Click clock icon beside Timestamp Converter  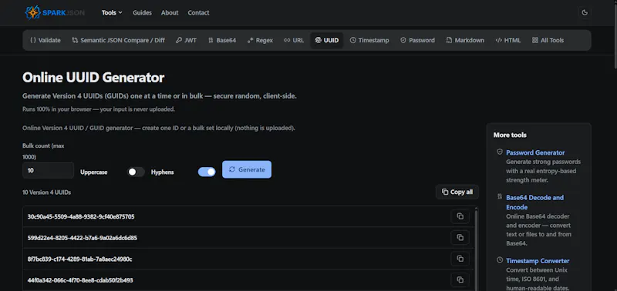click(500, 260)
